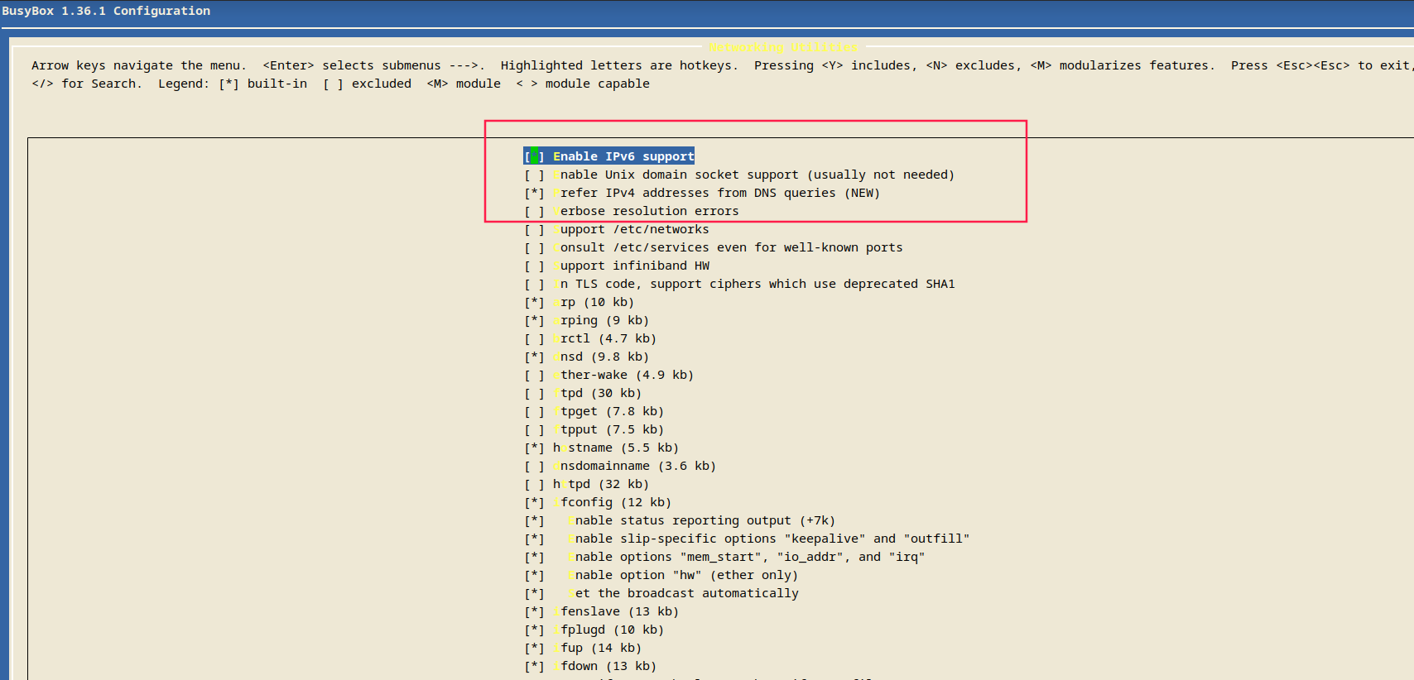Enable the dnsdomainname (3.6 kb) applet
This screenshot has width=1414, height=680.
point(620,466)
